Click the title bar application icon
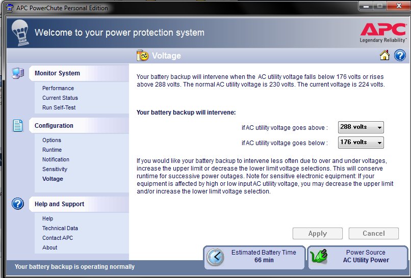 9,8
